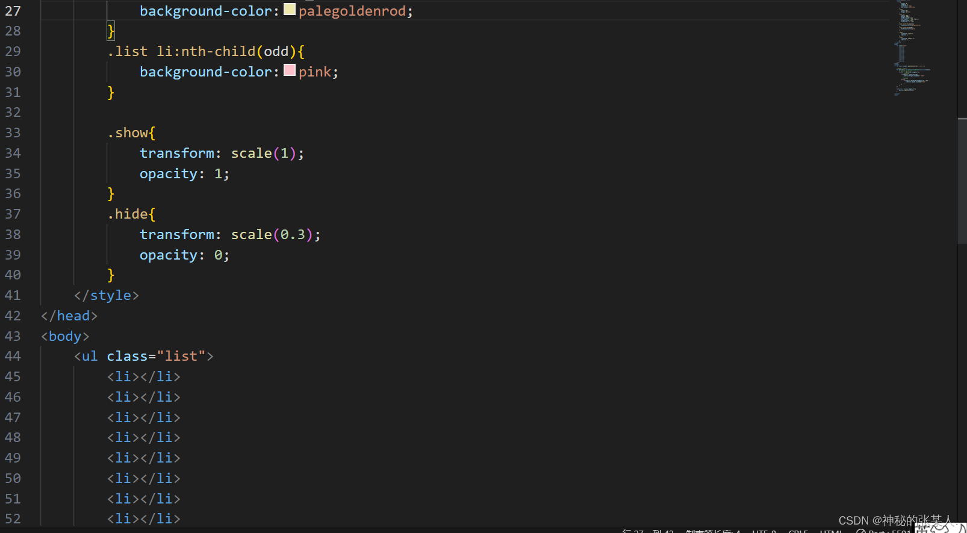
Task: Click the "list" class attribute value
Action: [181, 356]
